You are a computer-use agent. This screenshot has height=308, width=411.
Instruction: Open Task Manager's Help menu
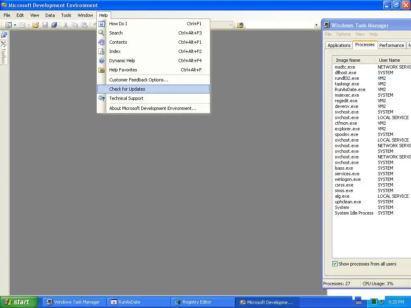(374, 34)
